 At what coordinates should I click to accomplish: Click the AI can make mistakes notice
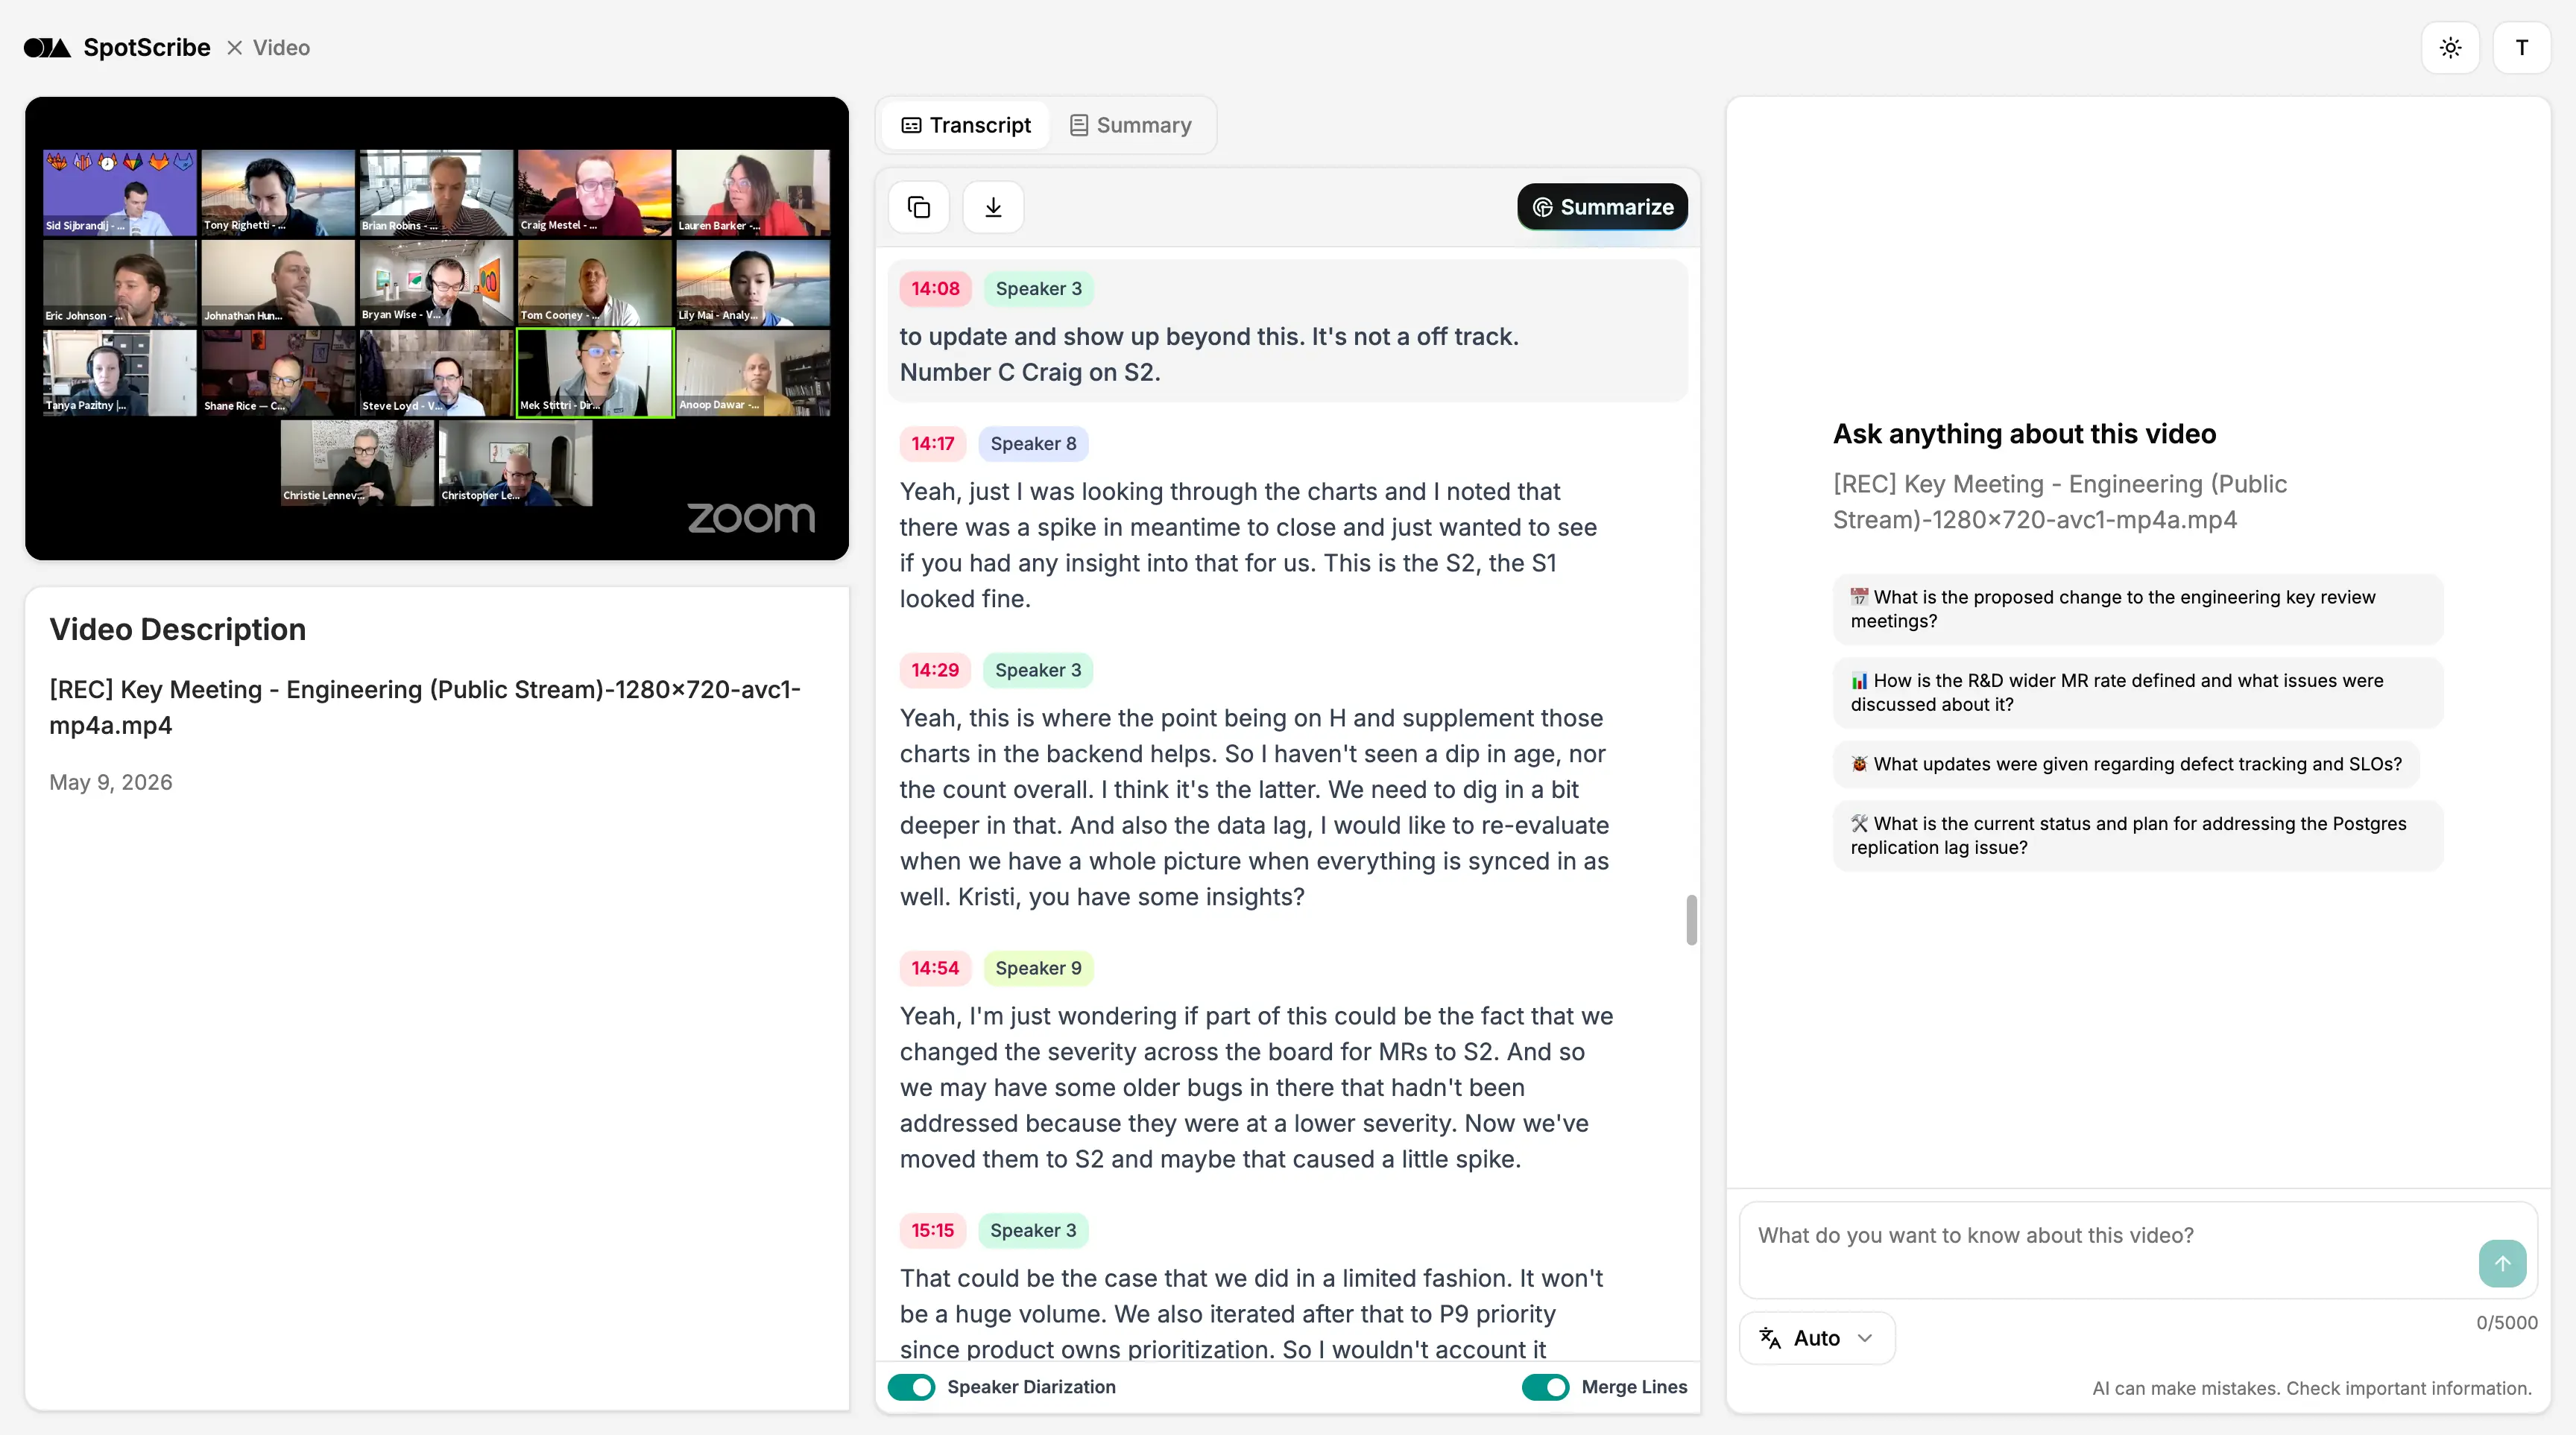[x=2312, y=1388]
